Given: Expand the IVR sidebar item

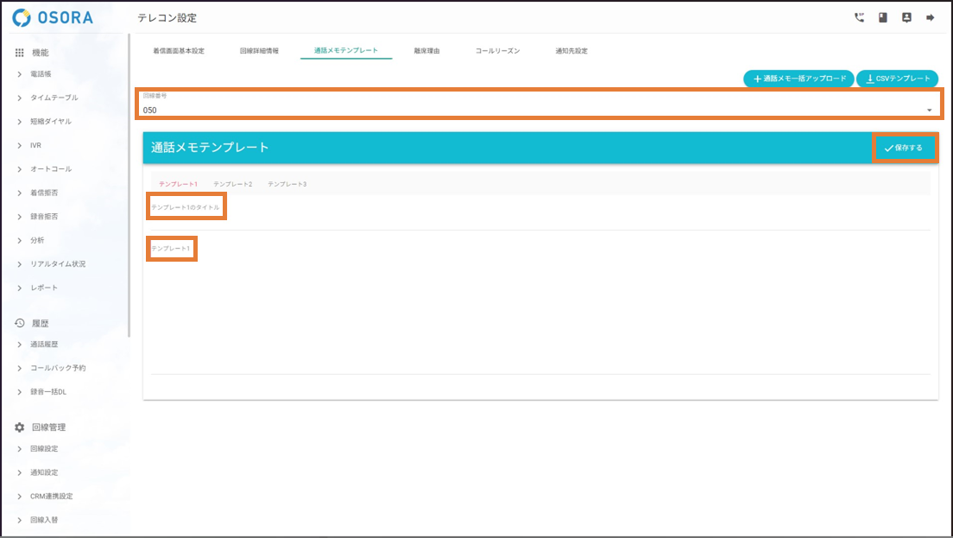Looking at the screenshot, I should [x=35, y=145].
